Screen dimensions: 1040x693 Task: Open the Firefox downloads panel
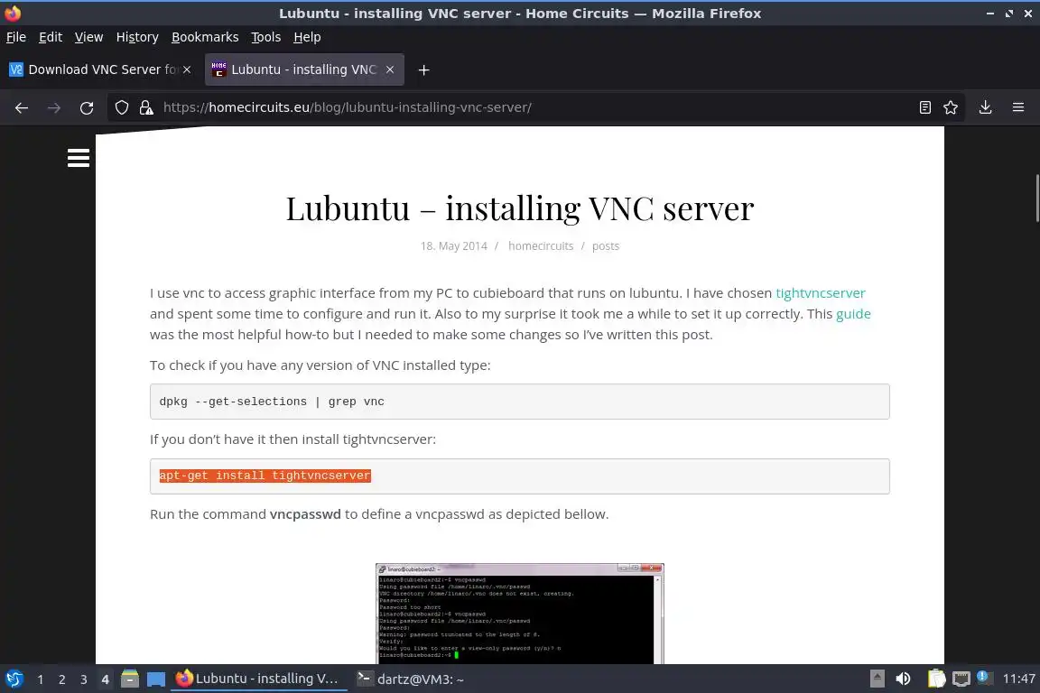986,107
